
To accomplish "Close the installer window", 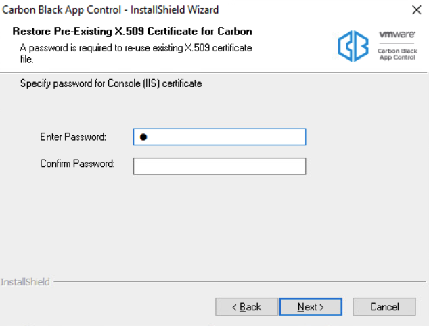I will click(x=416, y=10).
